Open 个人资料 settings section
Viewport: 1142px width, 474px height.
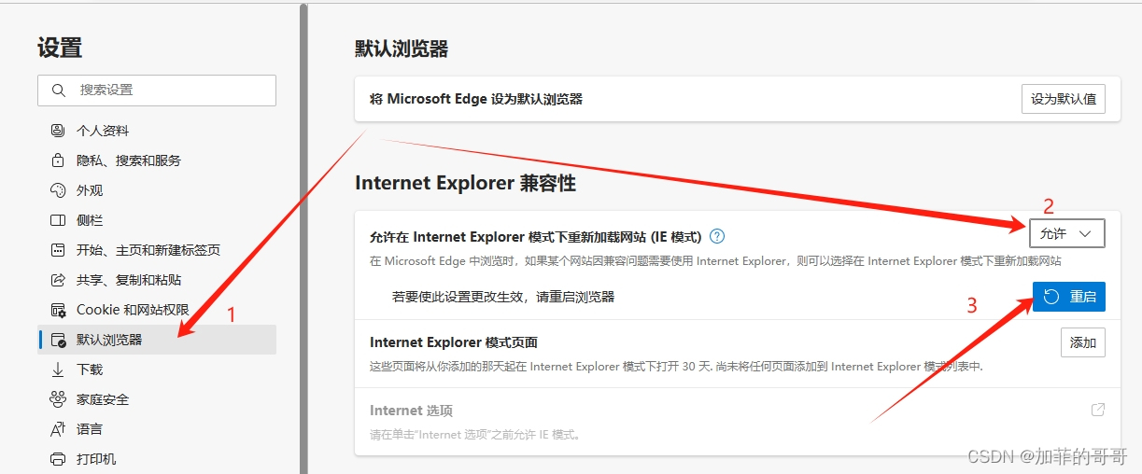[157, 131]
